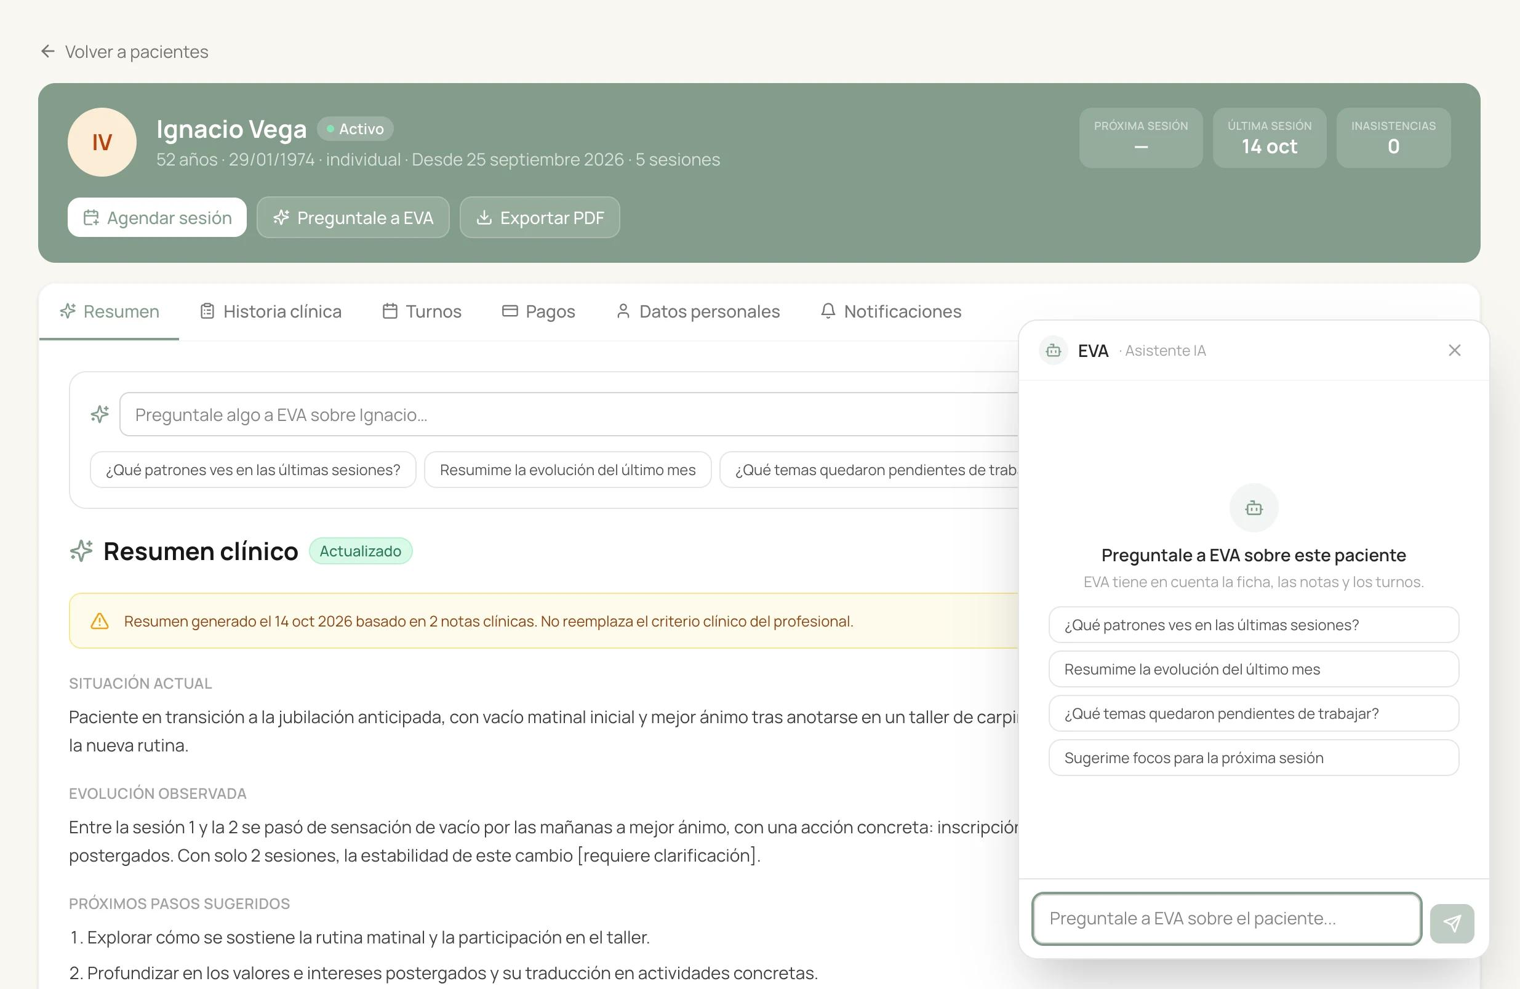Select left chip '¿Qué patrones ves en las últimas sesiones?'
This screenshot has height=989, width=1520.
point(253,470)
